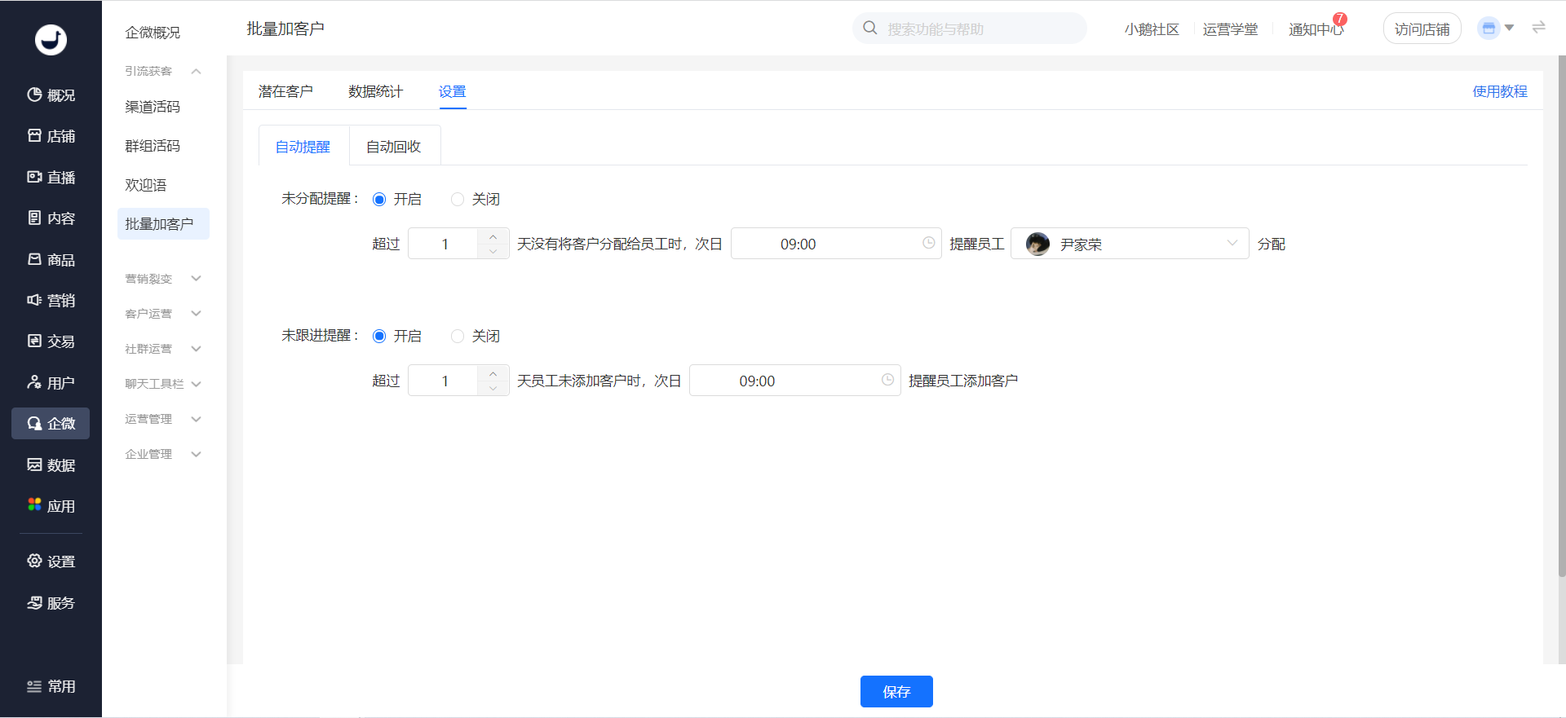Switch to the 潜在客户 tab
1566x718 pixels.
click(285, 91)
